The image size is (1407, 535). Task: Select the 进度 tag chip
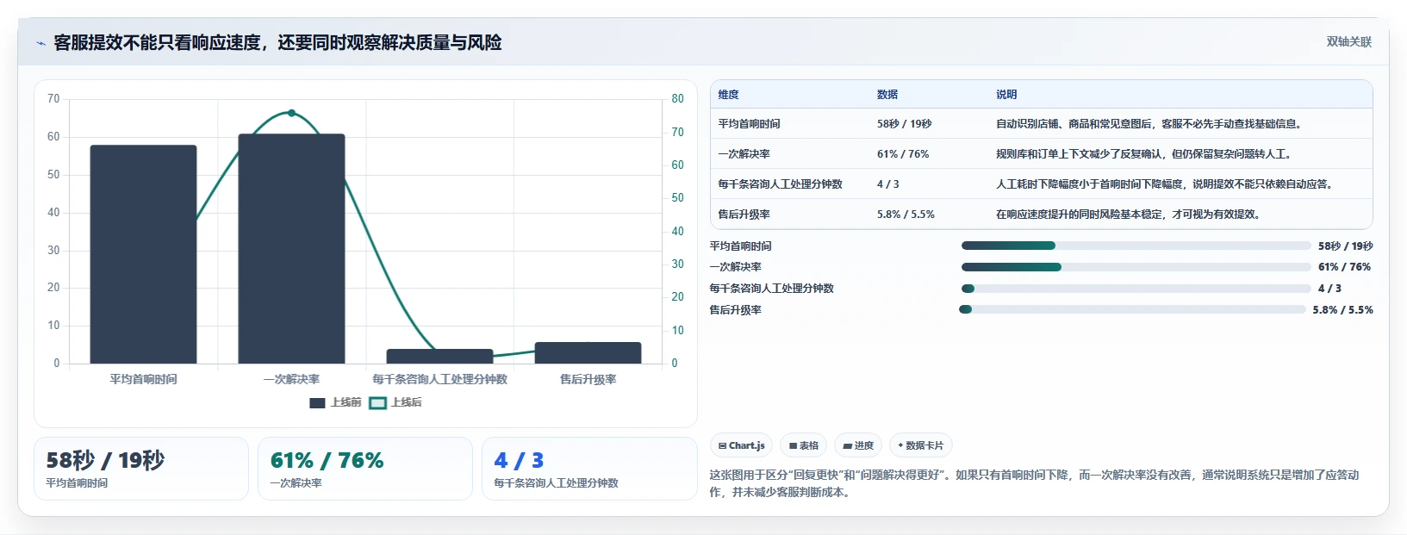tap(858, 445)
